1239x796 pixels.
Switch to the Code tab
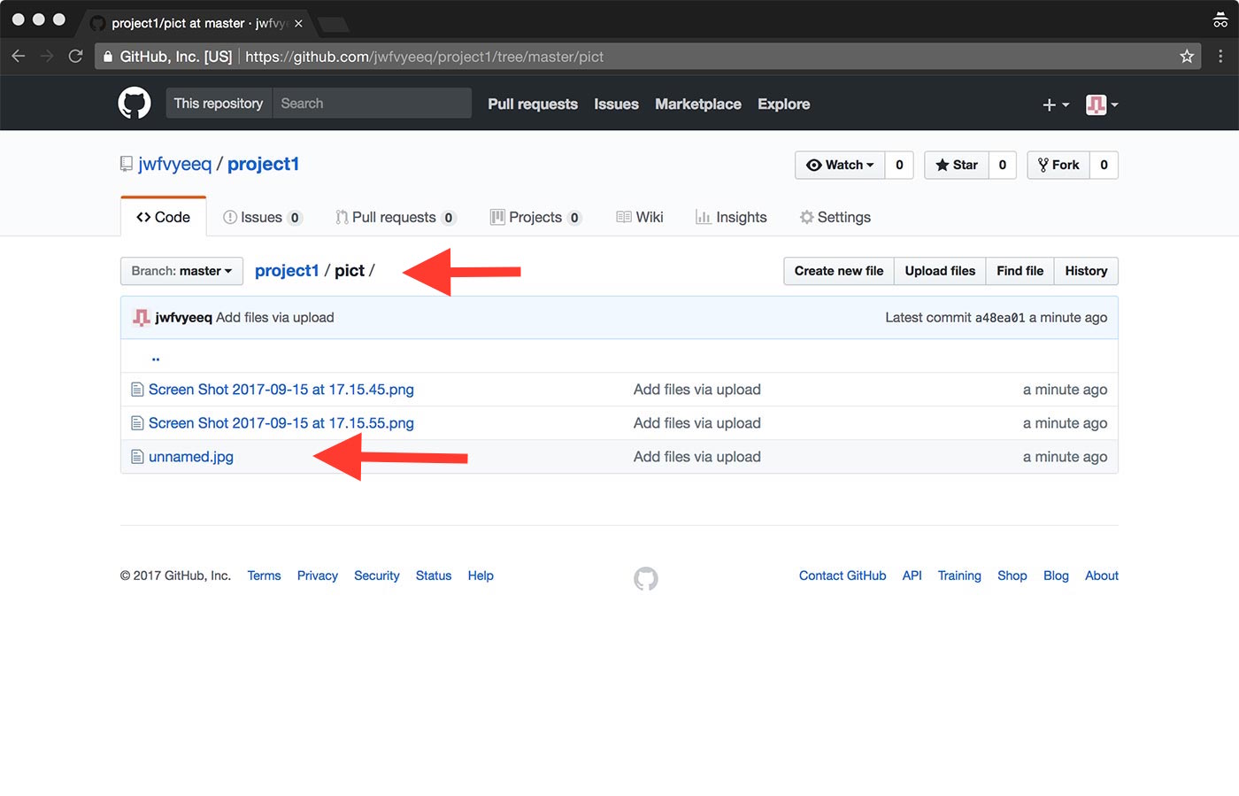click(x=164, y=217)
